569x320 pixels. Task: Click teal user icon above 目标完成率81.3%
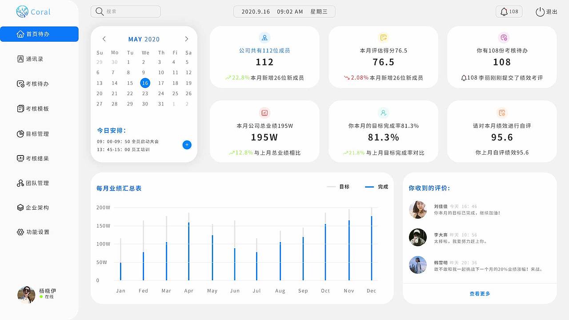tap(383, 113)
